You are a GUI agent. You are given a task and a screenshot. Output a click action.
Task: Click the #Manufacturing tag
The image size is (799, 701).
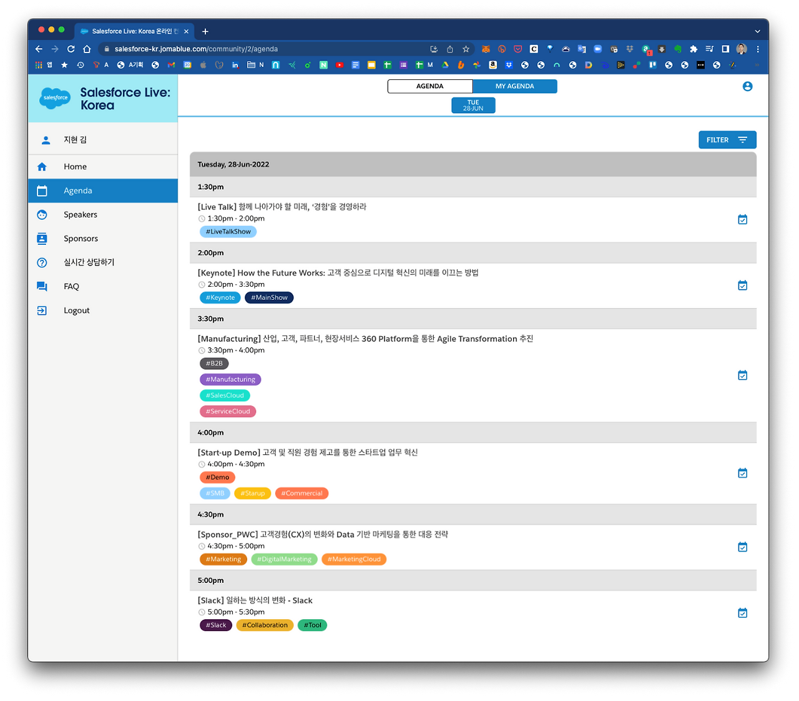coord(230,379)
